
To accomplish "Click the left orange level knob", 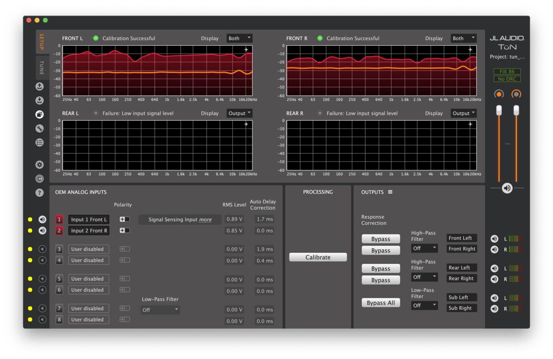I will pos(499,94).
